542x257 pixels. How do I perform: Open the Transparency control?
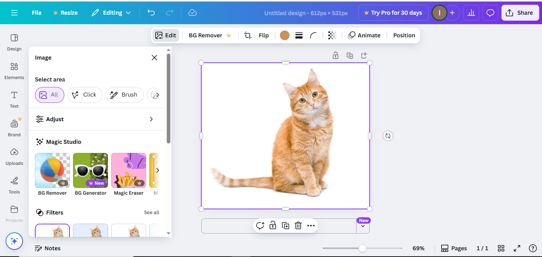click(x=332, y=35)
